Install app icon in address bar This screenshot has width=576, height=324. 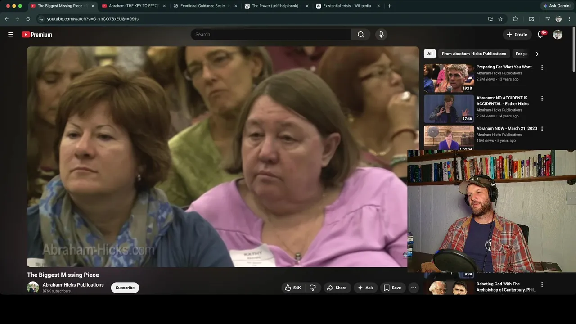pos(490,19)
